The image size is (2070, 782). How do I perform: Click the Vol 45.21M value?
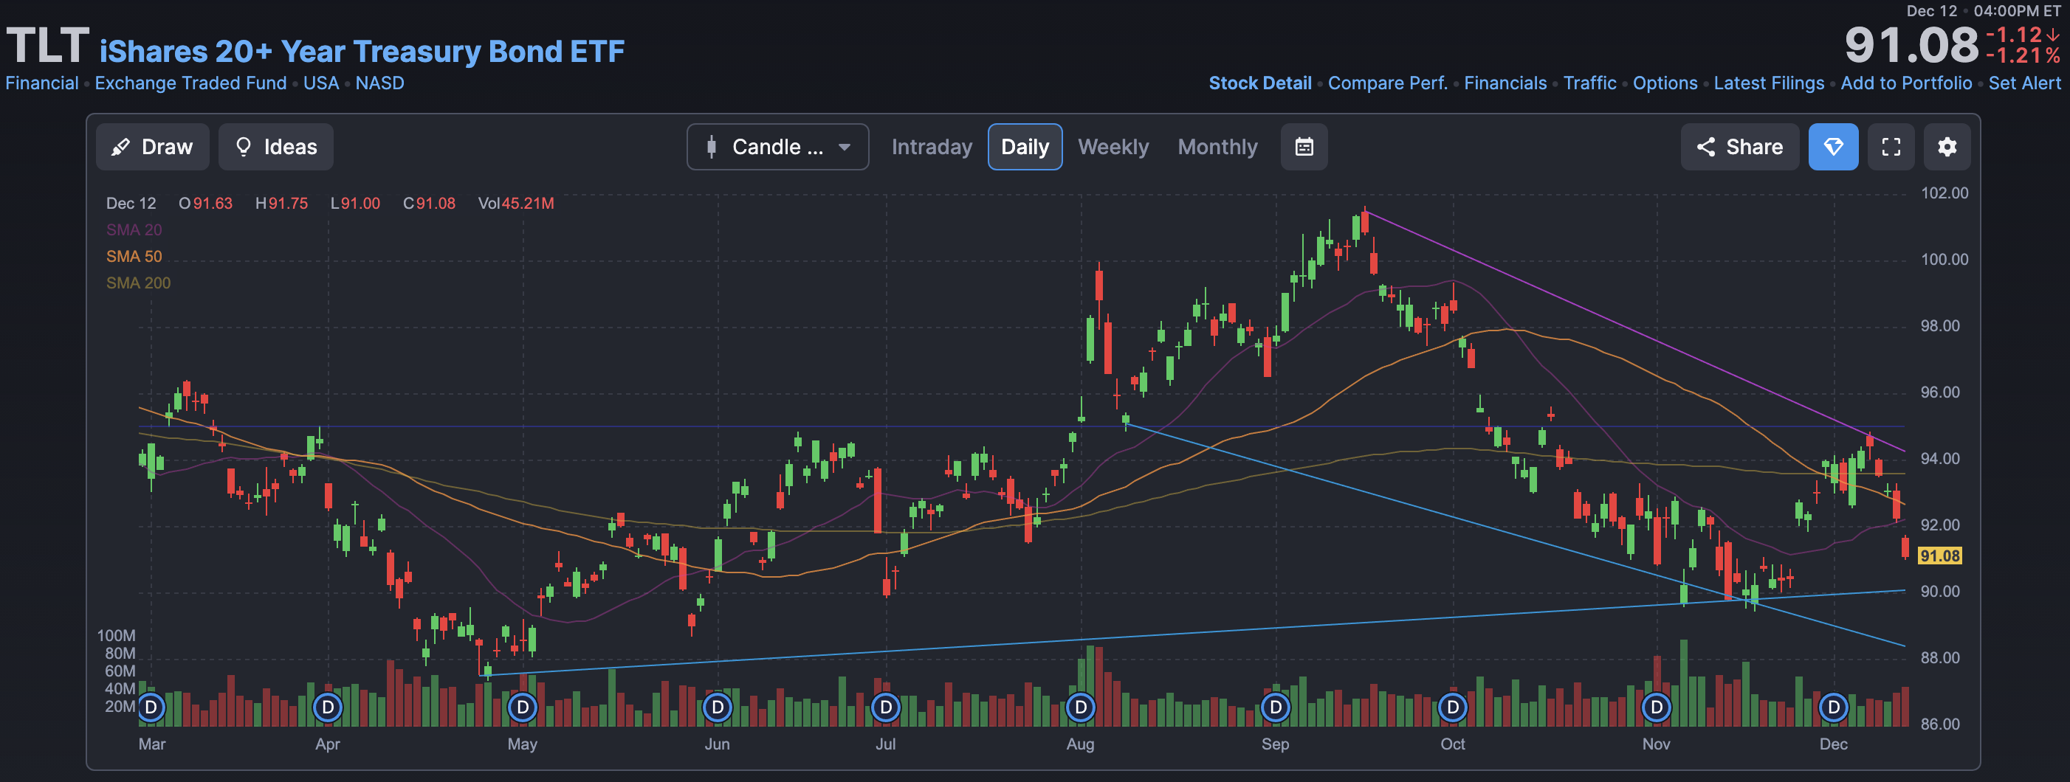tap(516, 203)
